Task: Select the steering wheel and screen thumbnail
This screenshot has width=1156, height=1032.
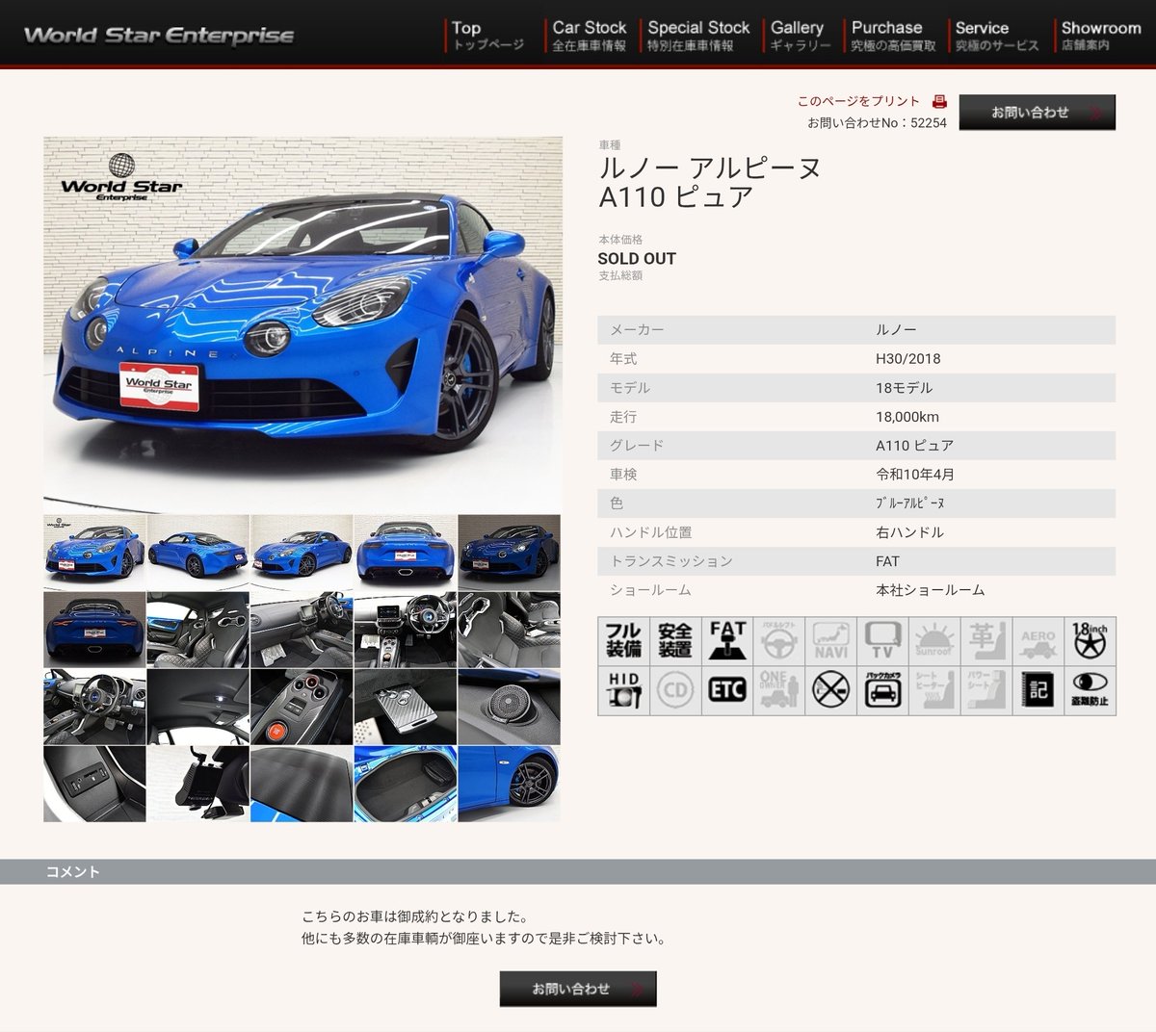Action: [x=406, y=630]
